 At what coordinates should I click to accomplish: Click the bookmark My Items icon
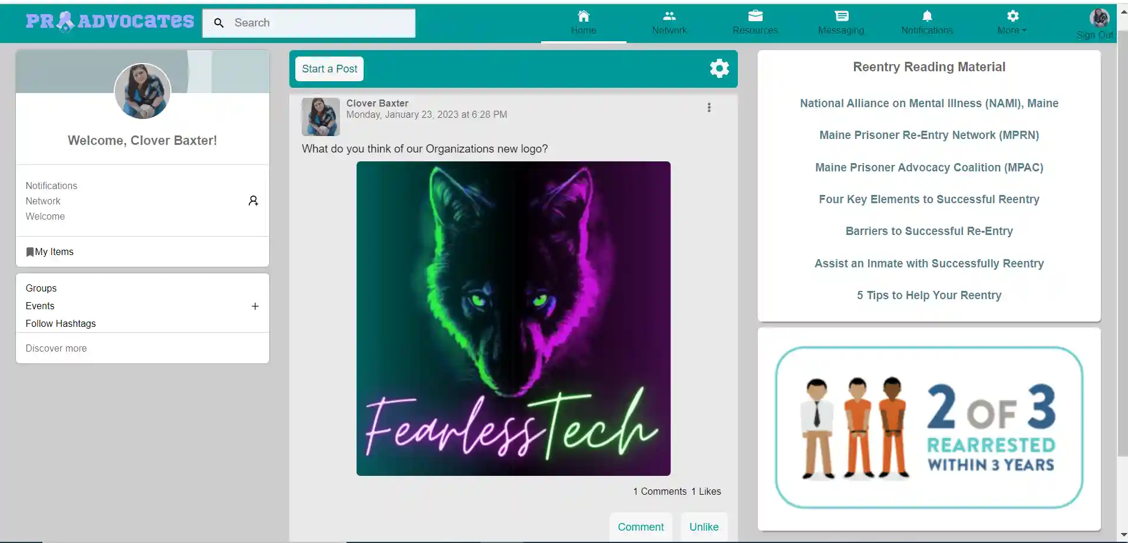pos(30,252)
